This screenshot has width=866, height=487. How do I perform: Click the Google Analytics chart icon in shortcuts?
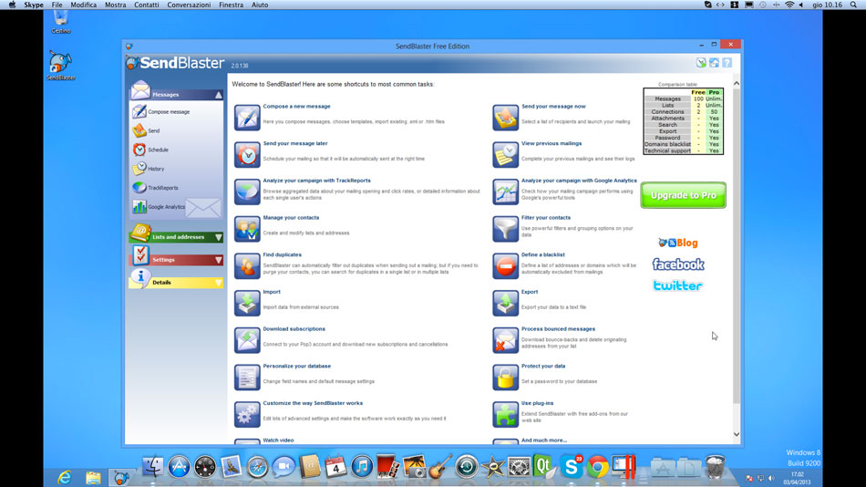click(x=505, y=192)
